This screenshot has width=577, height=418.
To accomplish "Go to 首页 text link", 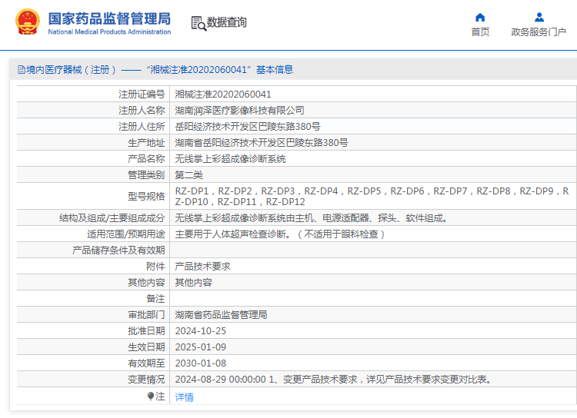I will point(480,32).
